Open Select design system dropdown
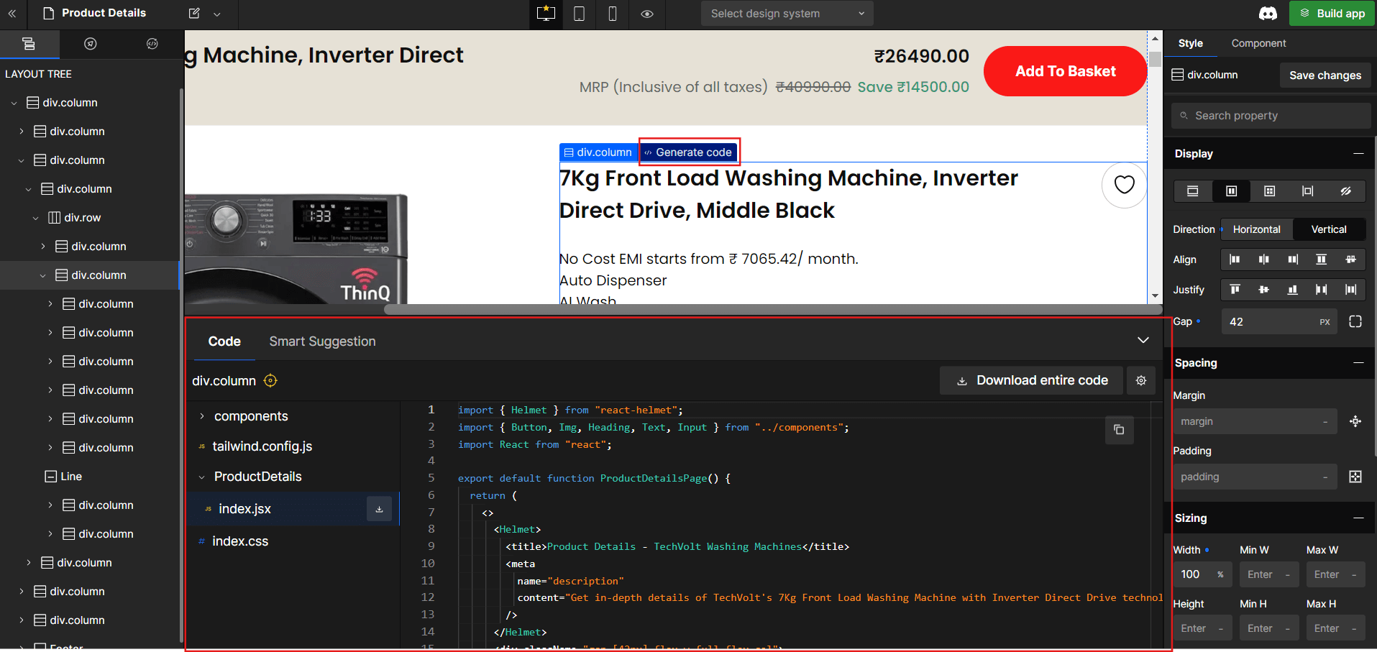Image resolution: width=1377 pixels, height=652 pixels. pos(787,14)
